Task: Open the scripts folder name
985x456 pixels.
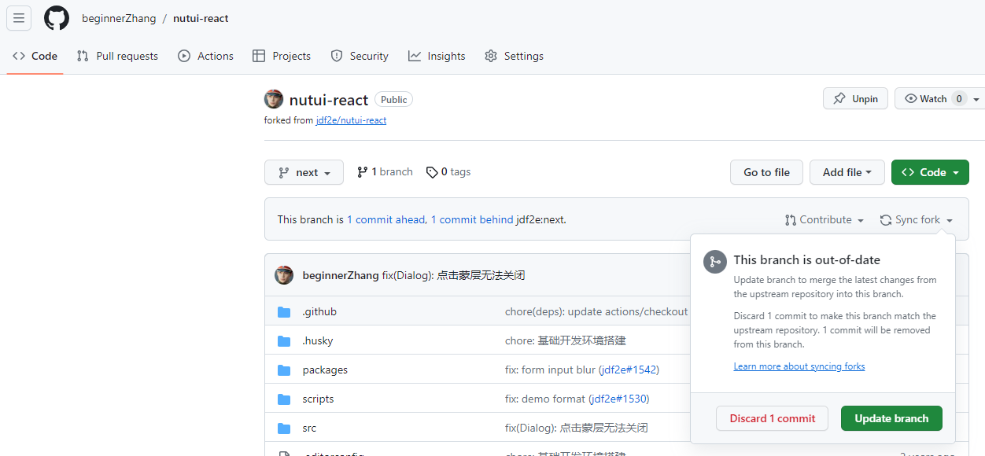Action: point(318,399)
